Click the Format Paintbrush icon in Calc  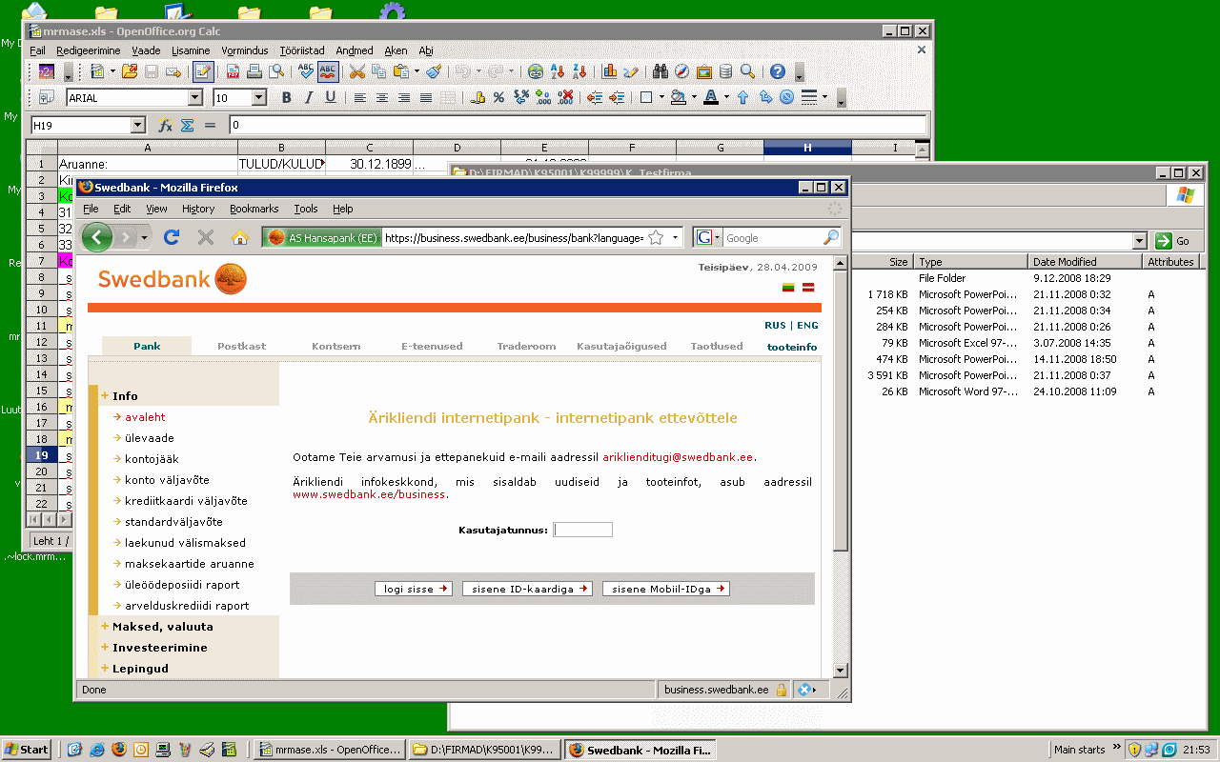click(434, 71)
